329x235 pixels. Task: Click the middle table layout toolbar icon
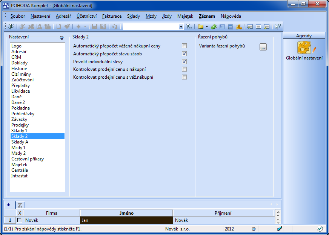258,26
